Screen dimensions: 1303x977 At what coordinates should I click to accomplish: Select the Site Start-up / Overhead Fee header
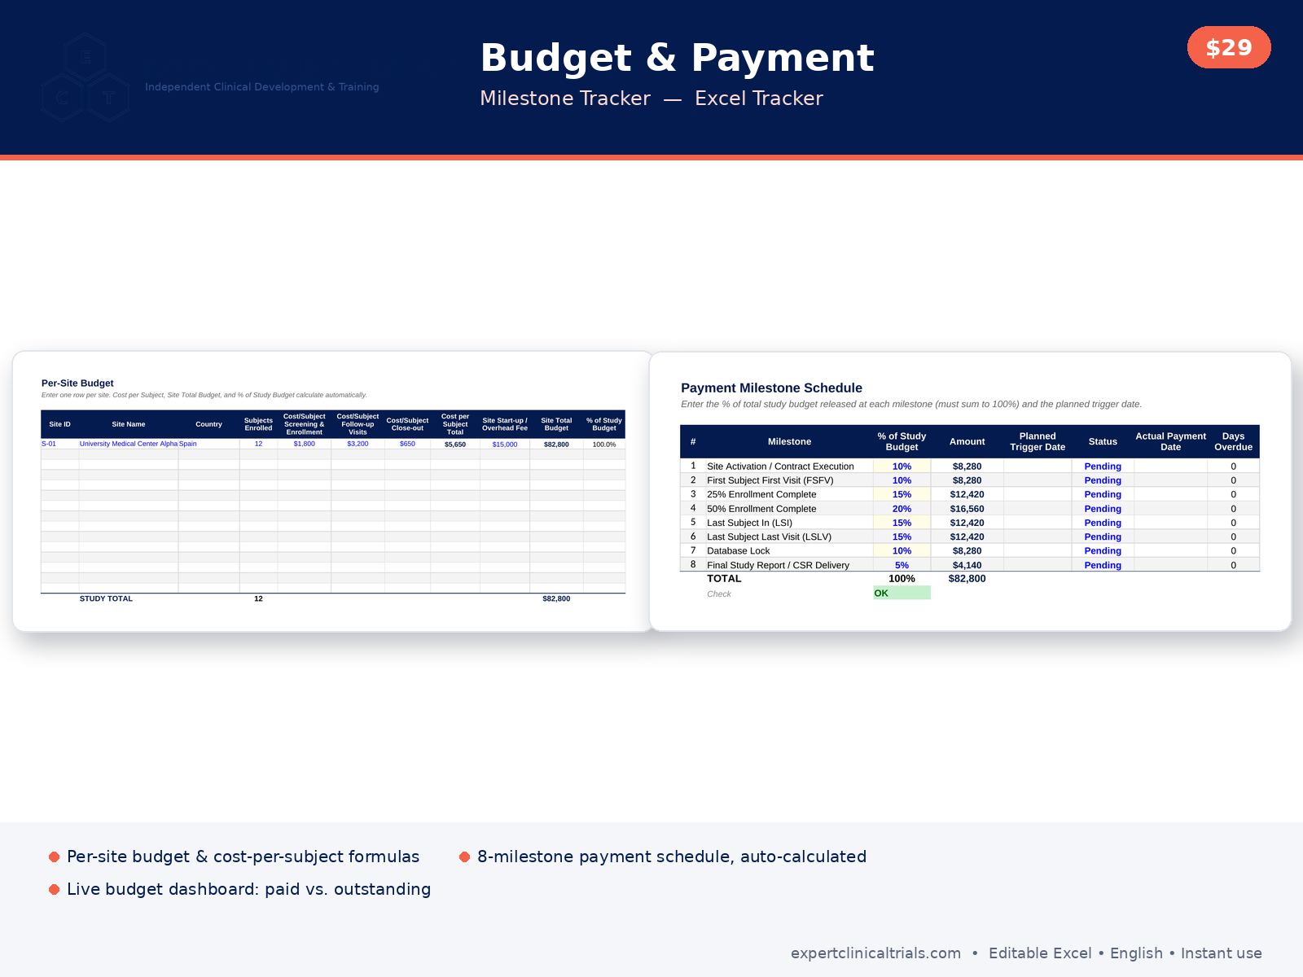tap(504, 424)
